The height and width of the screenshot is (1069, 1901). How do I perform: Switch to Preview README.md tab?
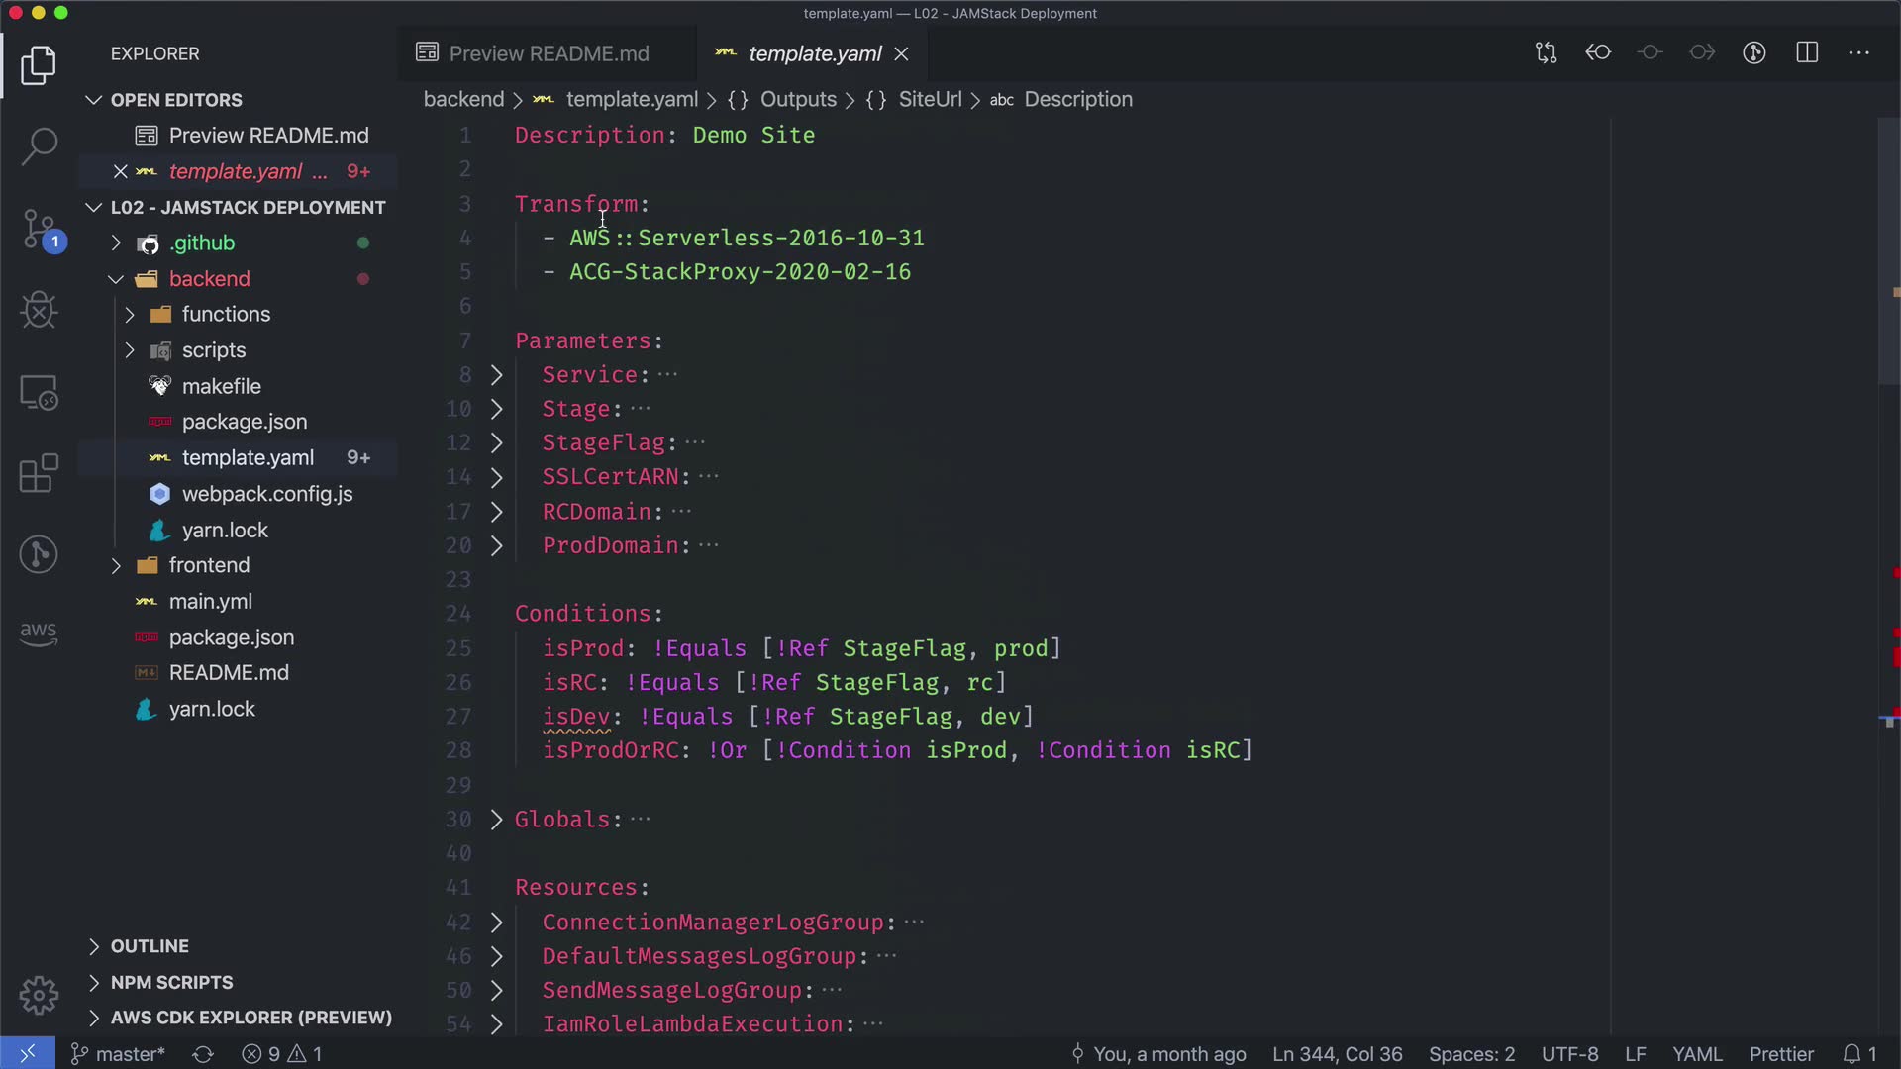click(548, 53)
